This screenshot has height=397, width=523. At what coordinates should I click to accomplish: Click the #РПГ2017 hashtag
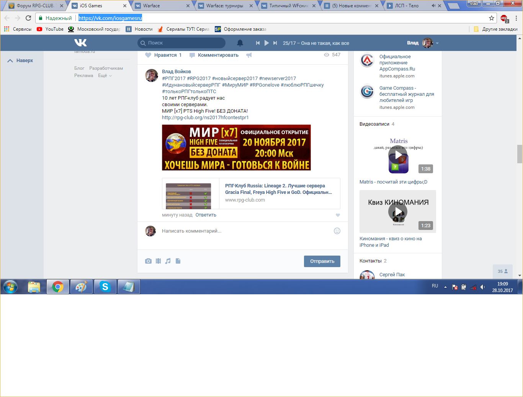[173, 79]
